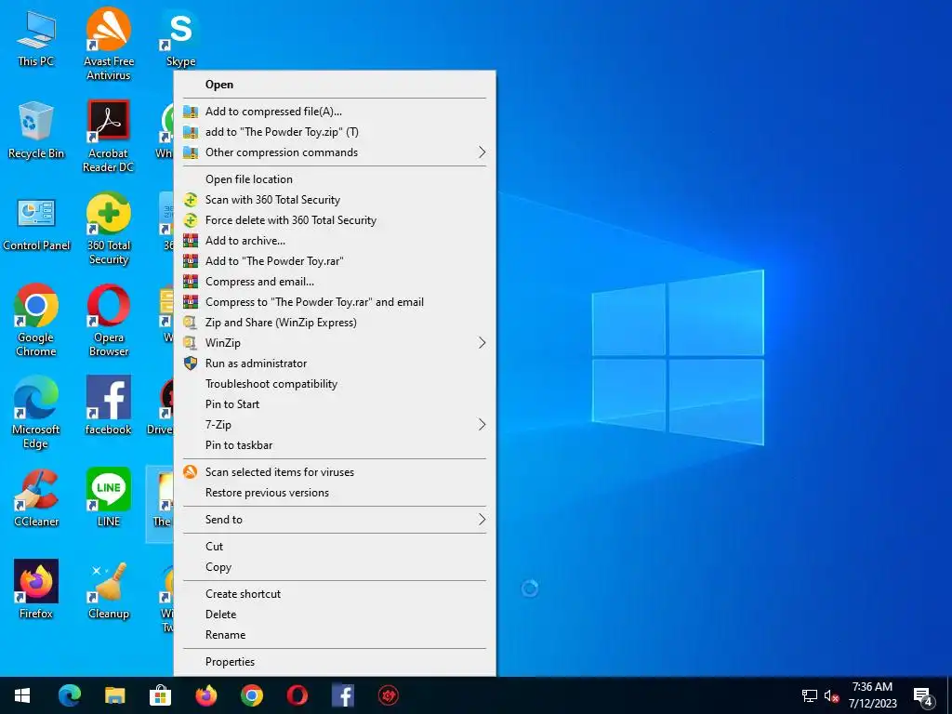952x714 pixels.
Task: Select the Recycle Bin icon
Action: [36, 130]
